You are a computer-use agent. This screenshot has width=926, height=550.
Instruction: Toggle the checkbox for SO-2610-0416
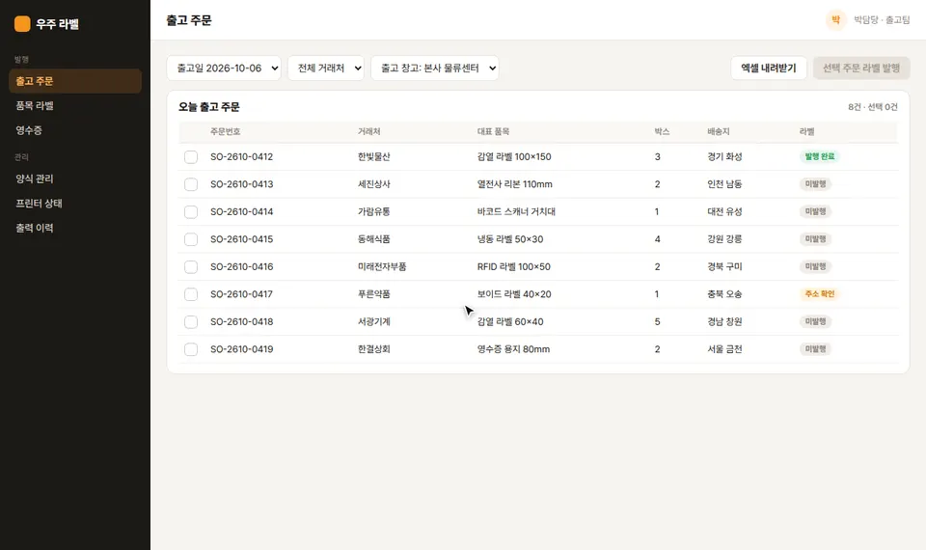click(x=191, y=267)
